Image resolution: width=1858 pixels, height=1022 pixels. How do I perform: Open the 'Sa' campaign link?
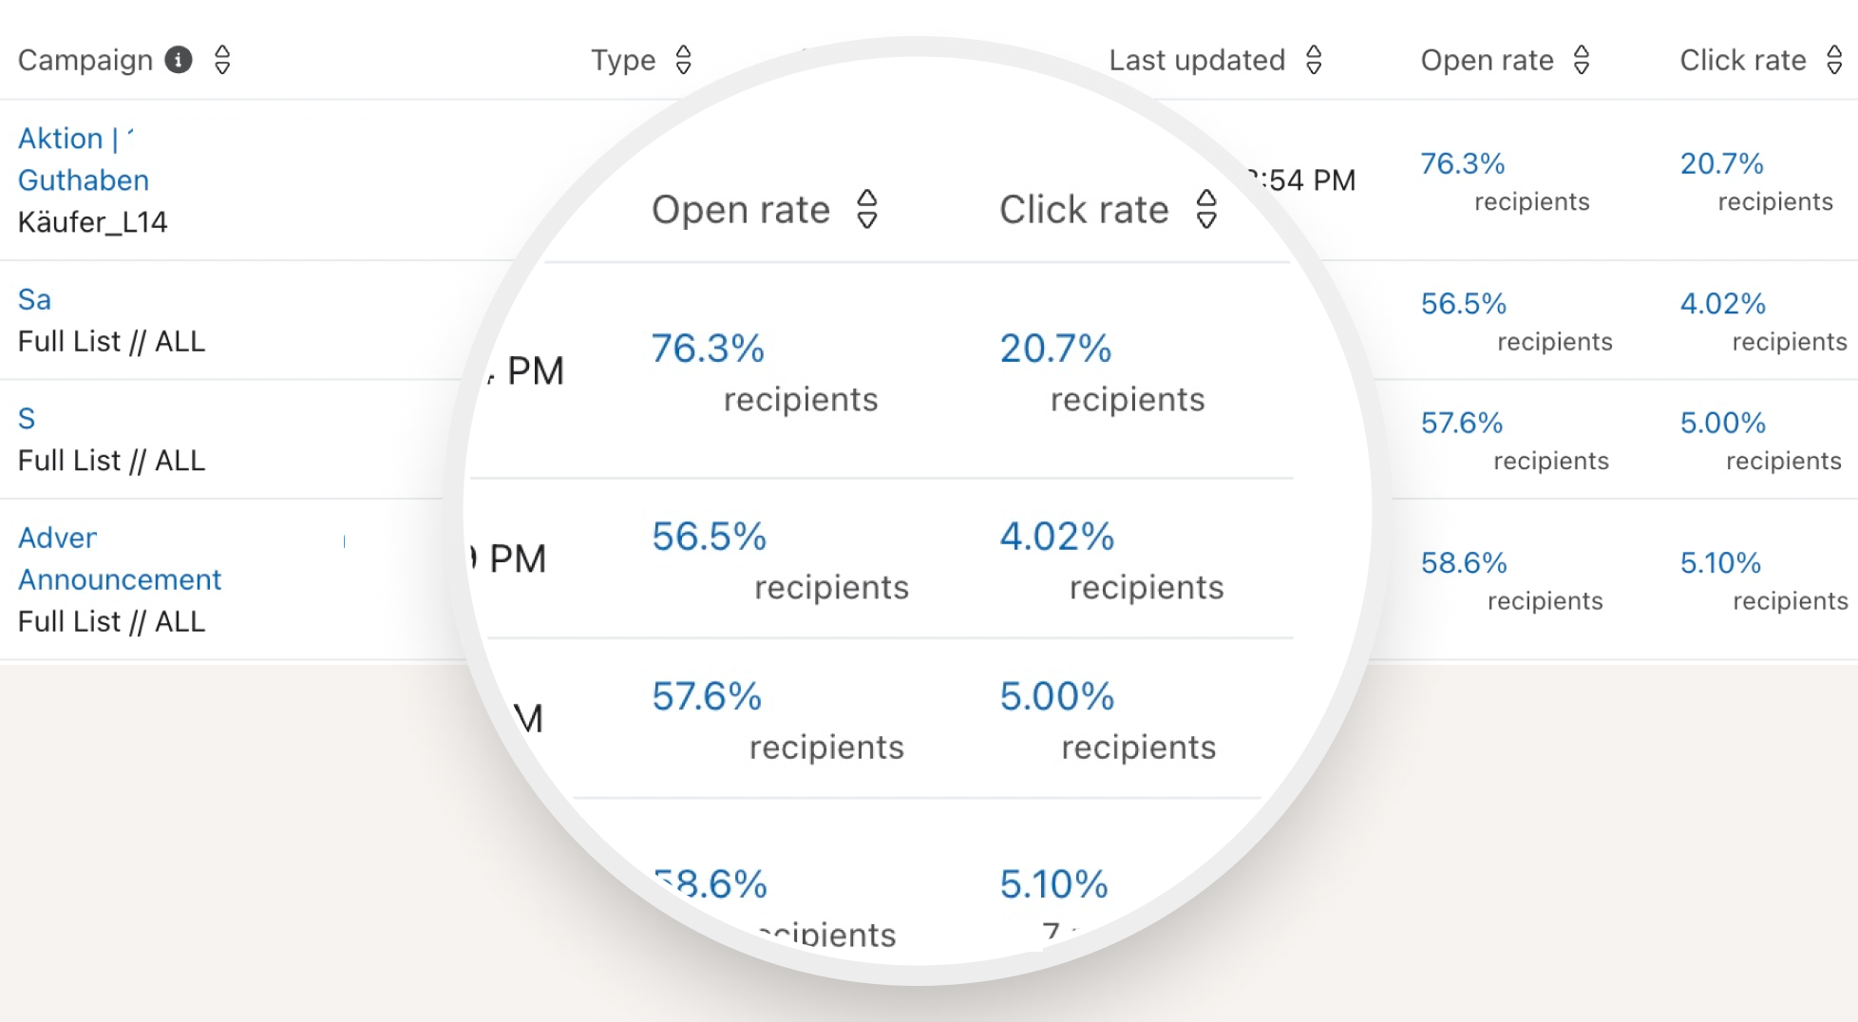point(34,299)
